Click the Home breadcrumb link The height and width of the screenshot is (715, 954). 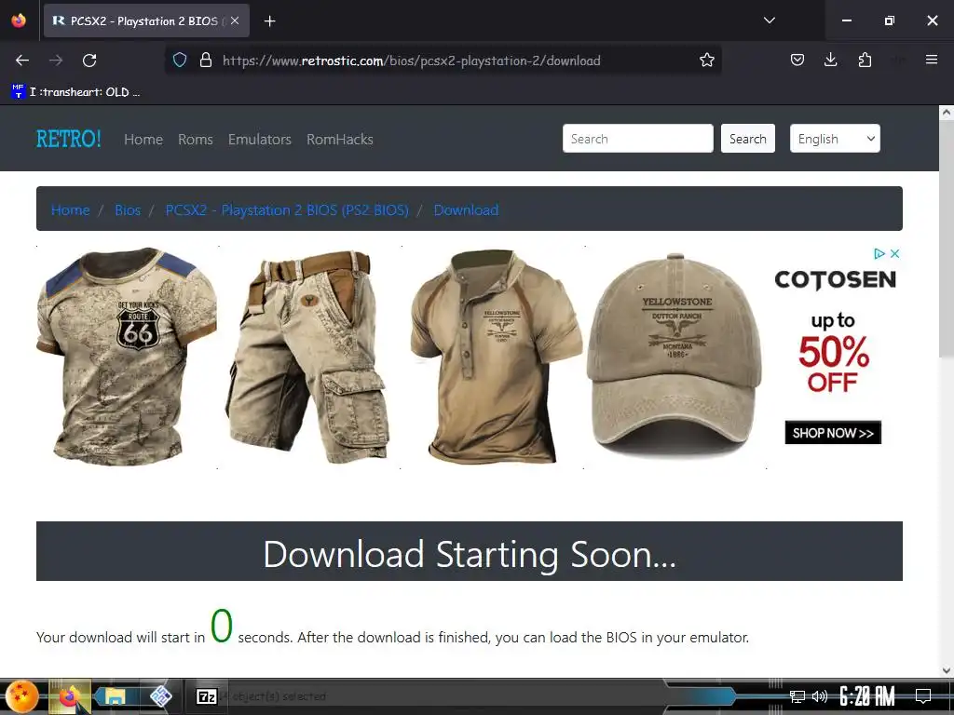click(x=71, y=209)
